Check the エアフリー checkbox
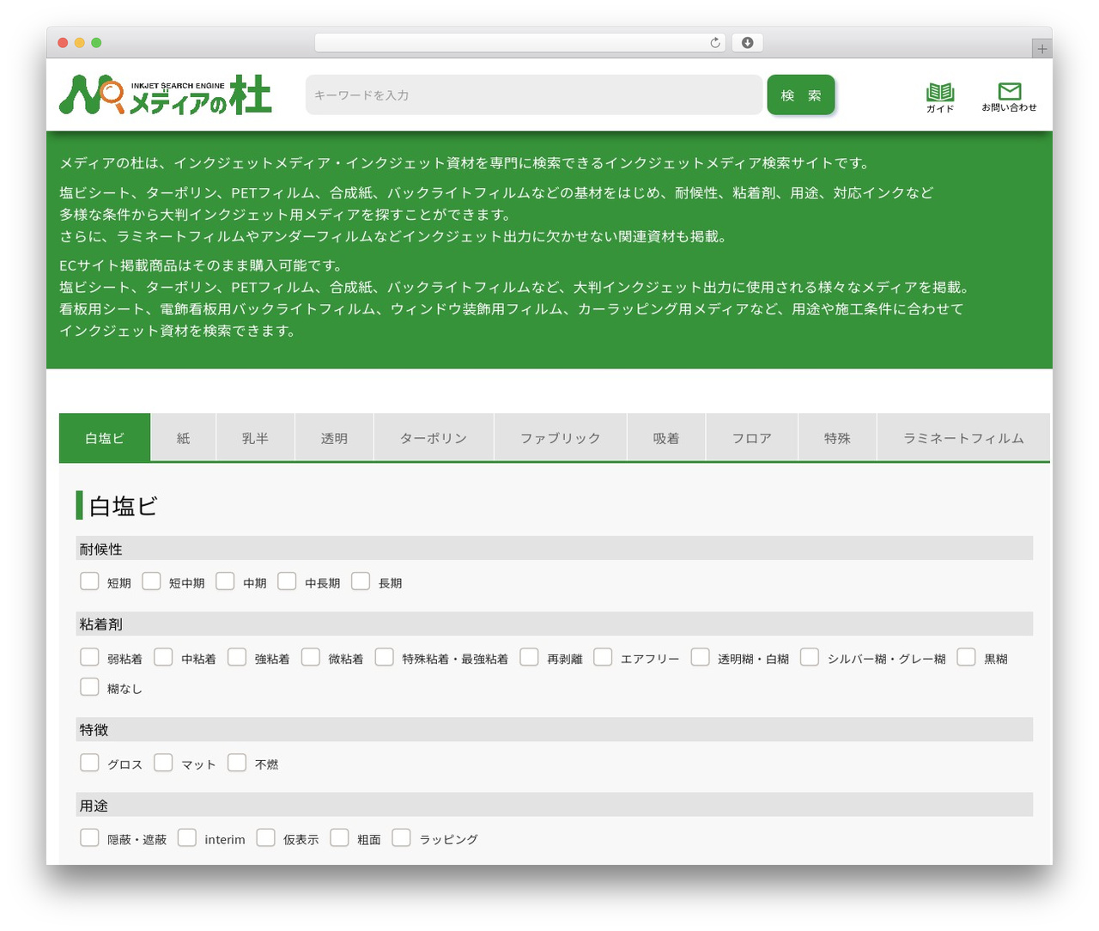 (603, 657)
